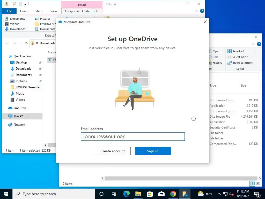Select the Compressed Folder Tools tab
This screenshot has height=199, width=265.
82,11
